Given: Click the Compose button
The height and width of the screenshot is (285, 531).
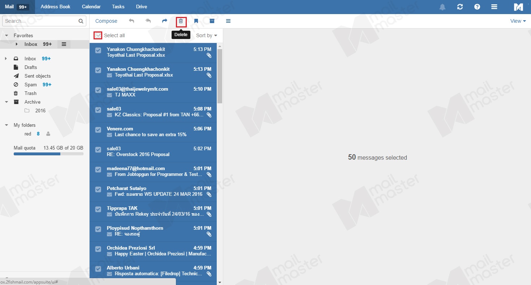Looking at the screenshot, I should coord(106,21).
